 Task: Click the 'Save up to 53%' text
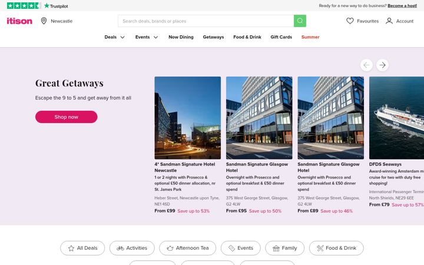[x=193, y=211]
